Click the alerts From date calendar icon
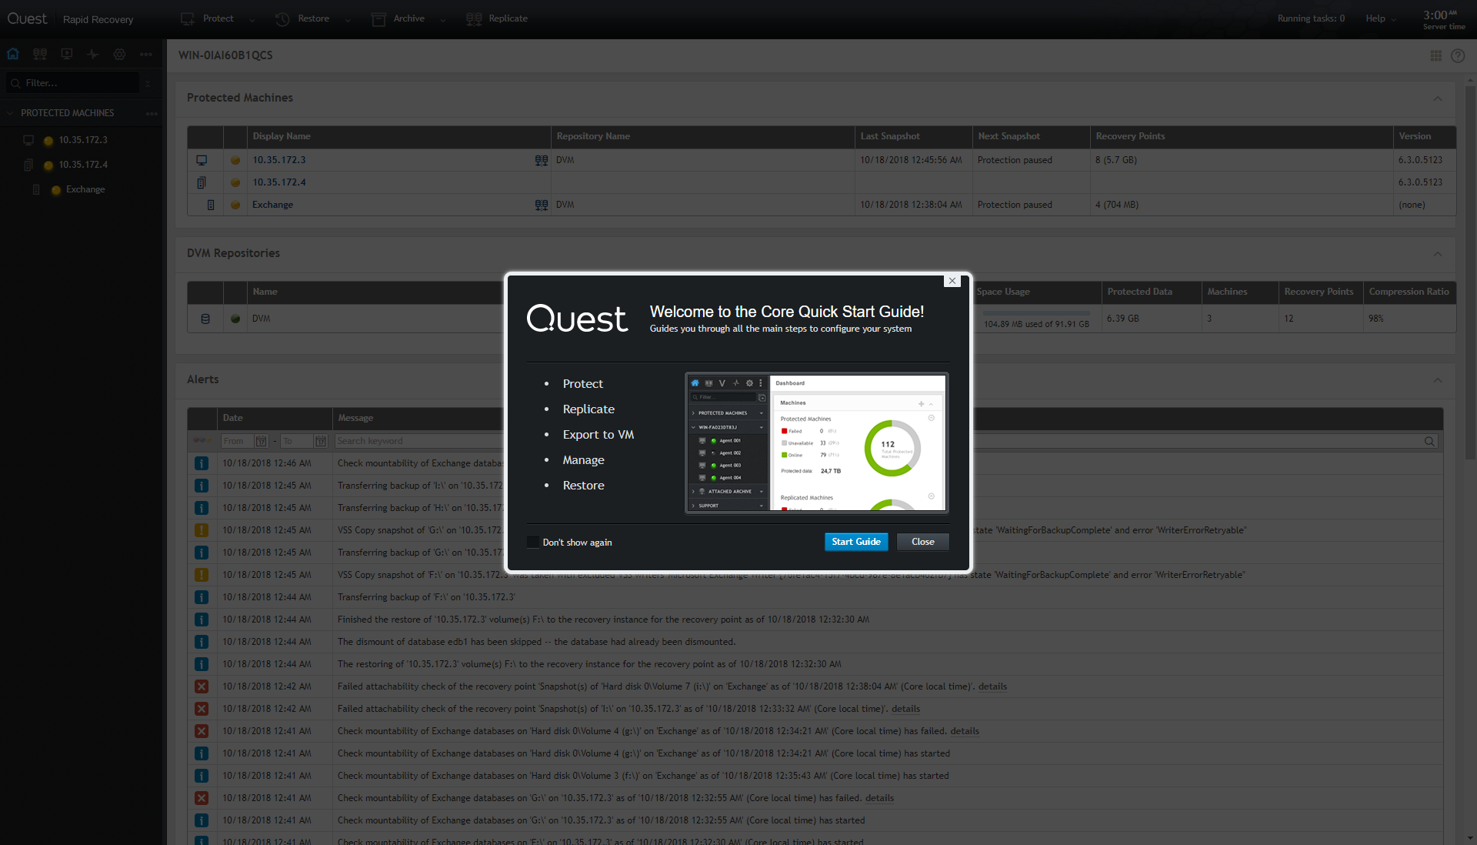 261,441
